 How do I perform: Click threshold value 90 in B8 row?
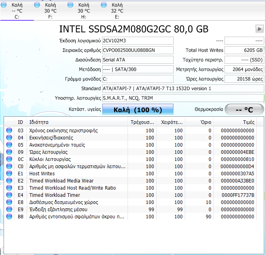click(209, 216)
